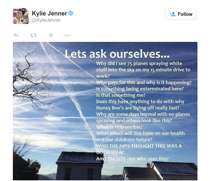Screen dimensions: 210x181
Task: Click the 'Who pays for this' text line
Action: [144, 82]
